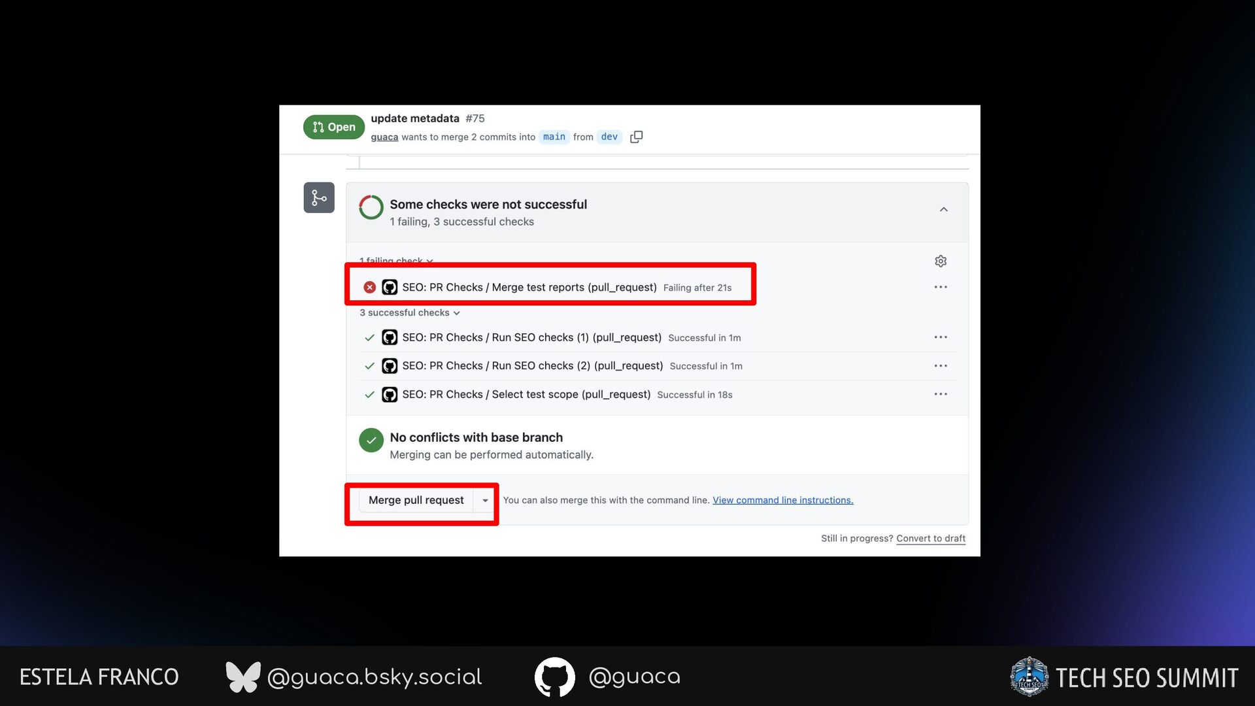Open the options menu for the Run SEO checks (1) check
This screenshot has height=706, width=1255.
[x=940, y=337]
